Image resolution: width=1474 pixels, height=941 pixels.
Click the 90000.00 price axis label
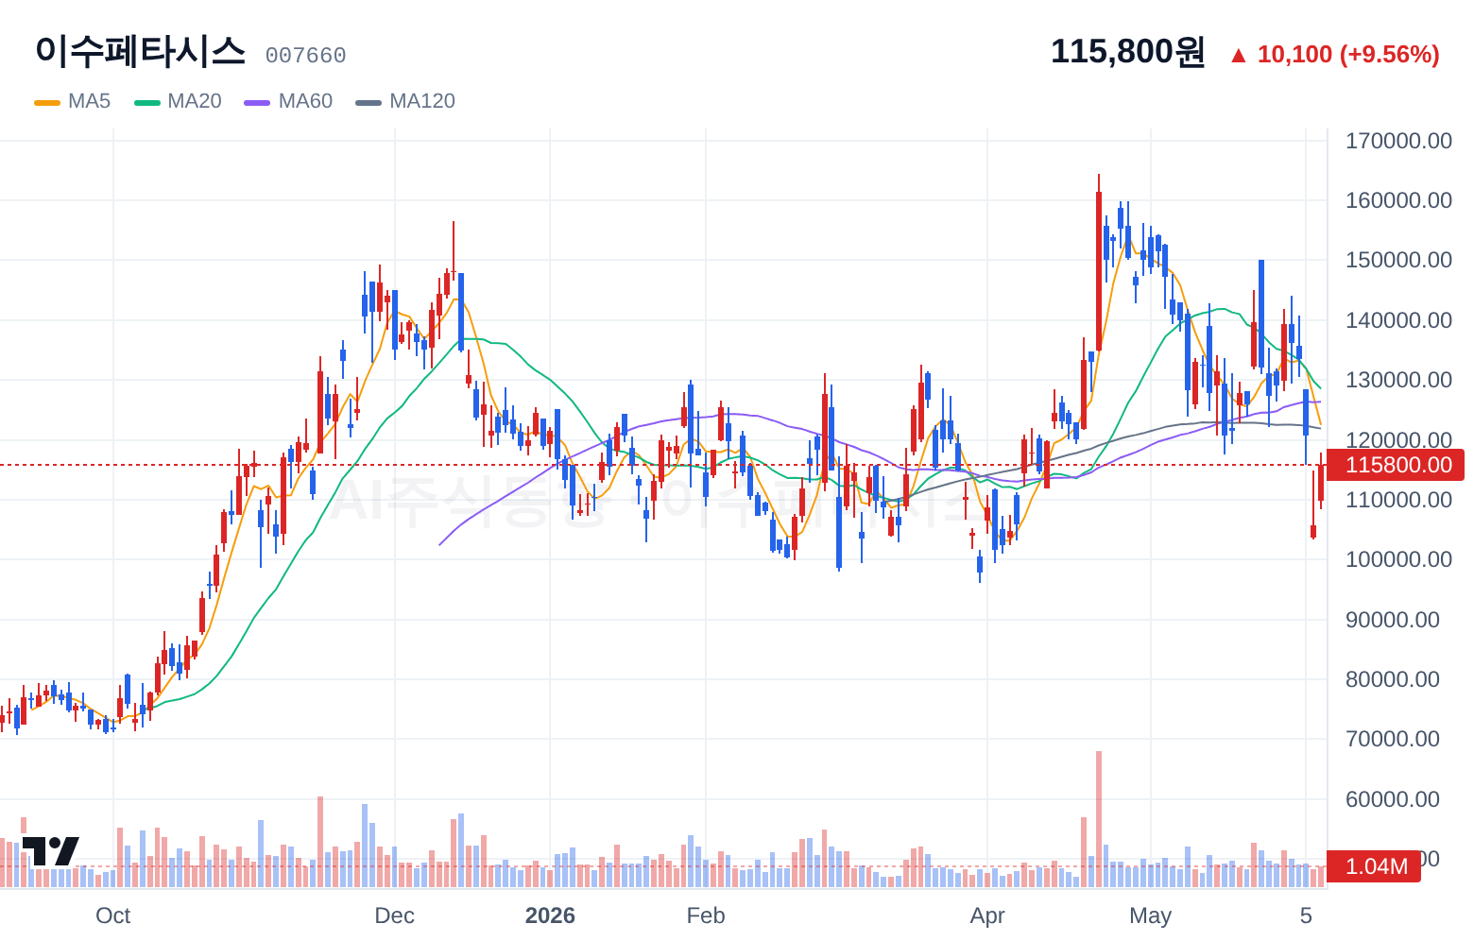1393,620
